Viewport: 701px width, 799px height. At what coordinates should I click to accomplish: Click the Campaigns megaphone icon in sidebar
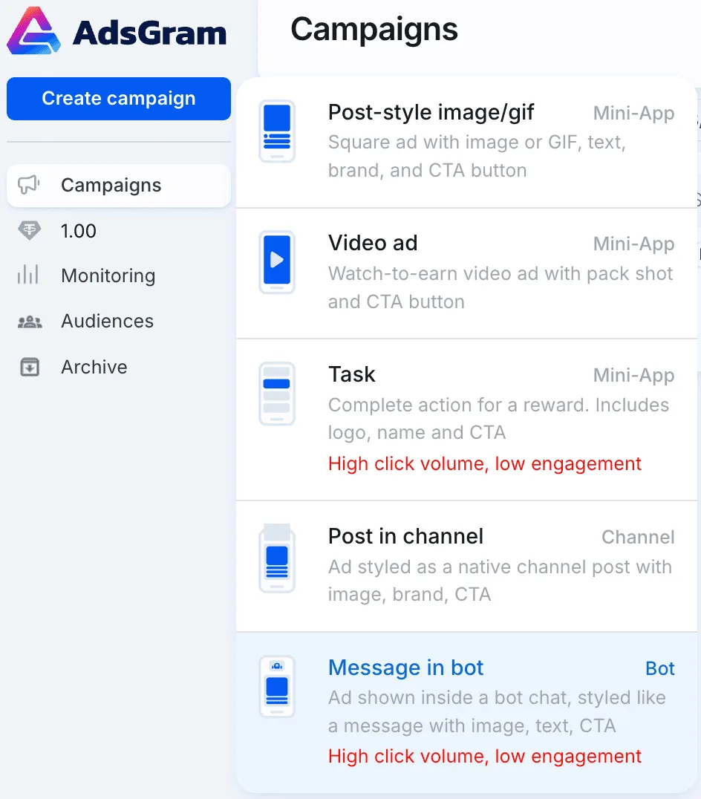click(x=28, y=185)
